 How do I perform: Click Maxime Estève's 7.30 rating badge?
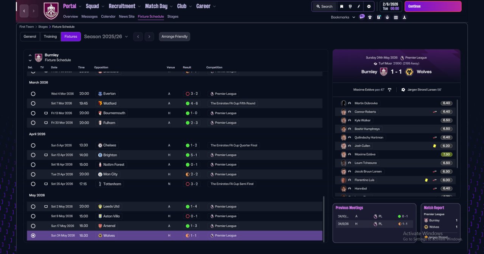coord(446,154)
